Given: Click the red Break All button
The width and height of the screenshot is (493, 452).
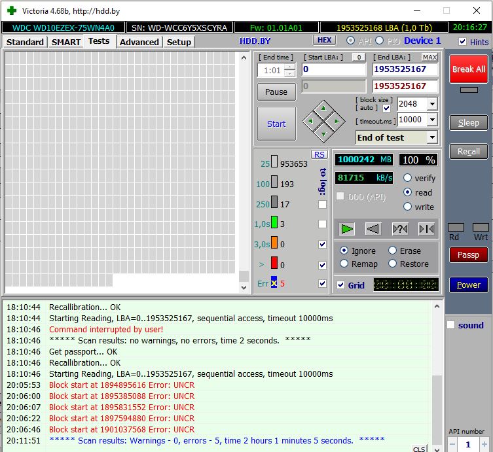Looking at the screenshot, I should pyautogui.click(x=469, y=69).
